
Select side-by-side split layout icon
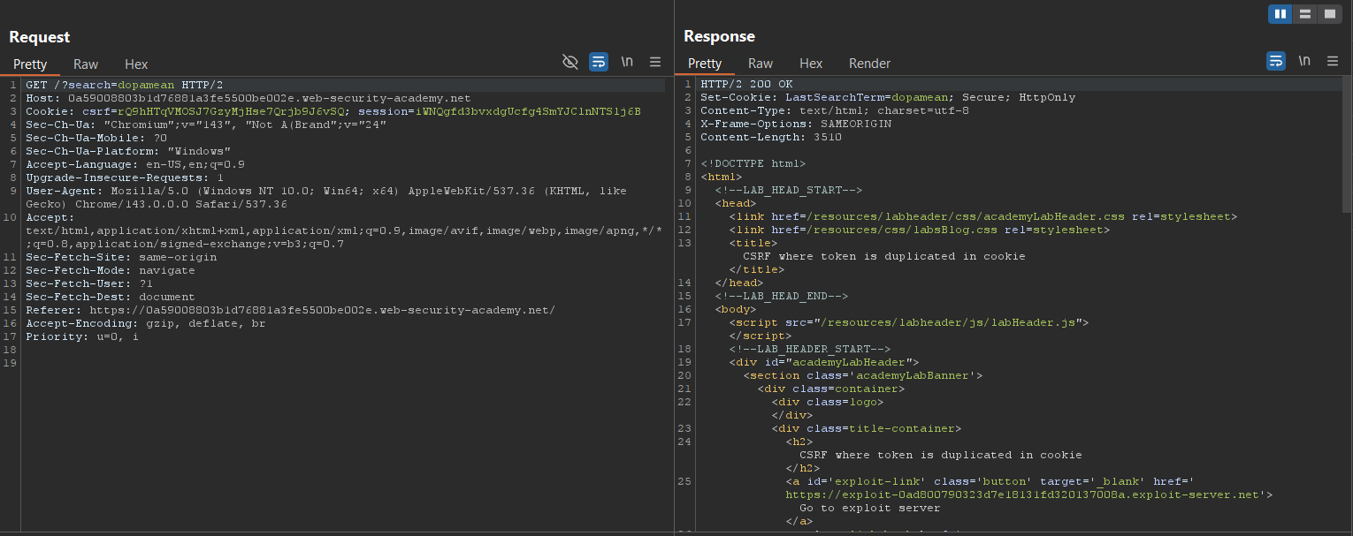tap(1280, 14)
